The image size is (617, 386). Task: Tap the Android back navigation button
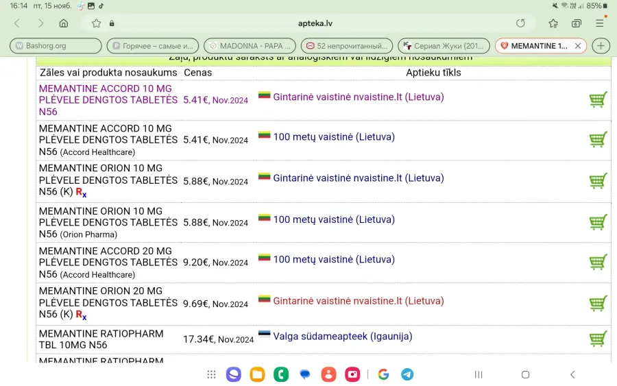click(x=572, y=374)
